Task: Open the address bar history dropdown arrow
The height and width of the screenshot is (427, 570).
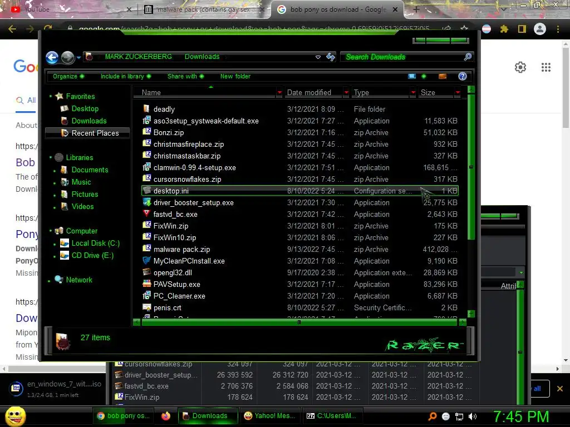Action: point(318,57)
